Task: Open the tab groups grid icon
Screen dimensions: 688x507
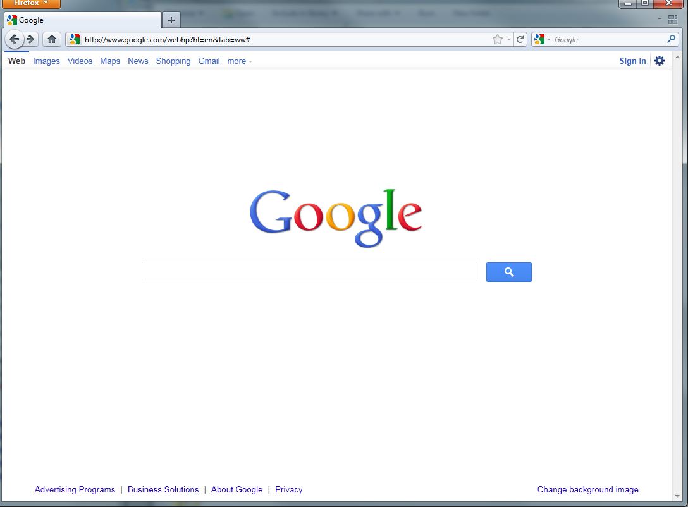Action: point(672,20)
